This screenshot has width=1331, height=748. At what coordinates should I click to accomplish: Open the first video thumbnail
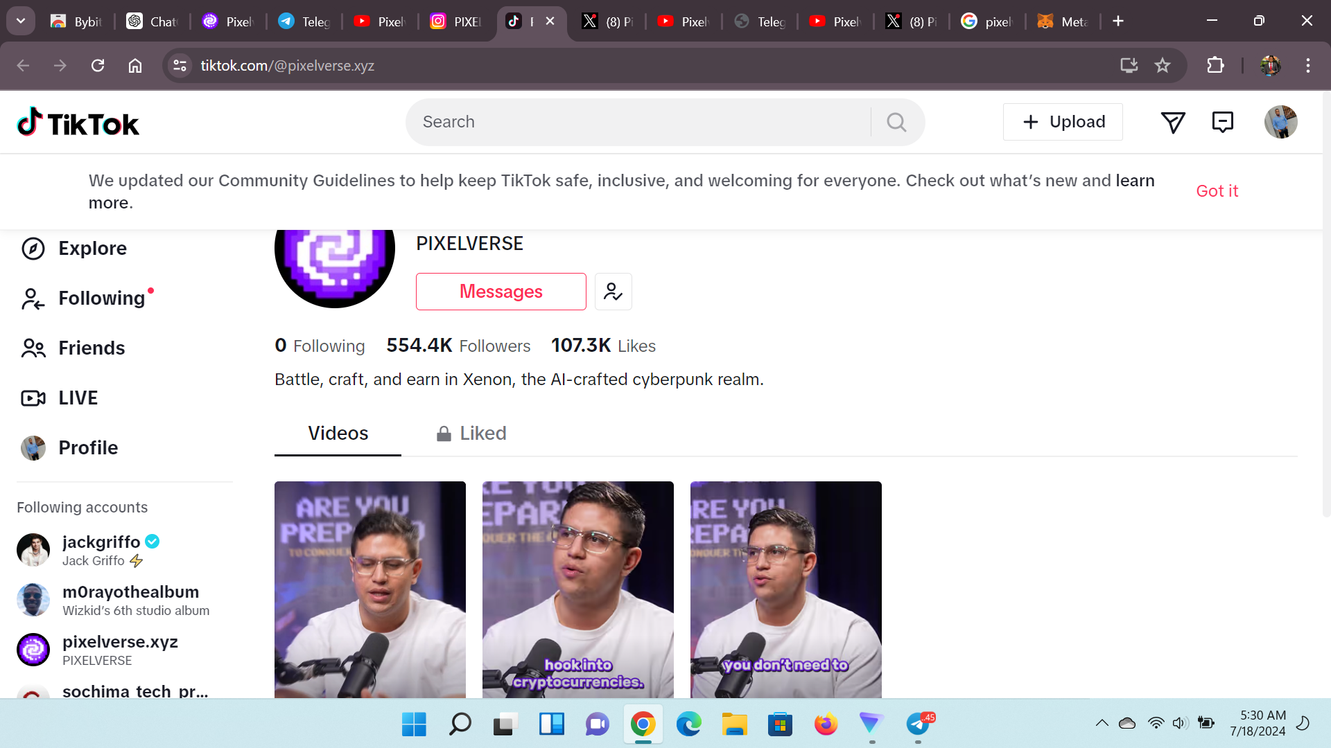pyautogui.click(x=369, y=589)
